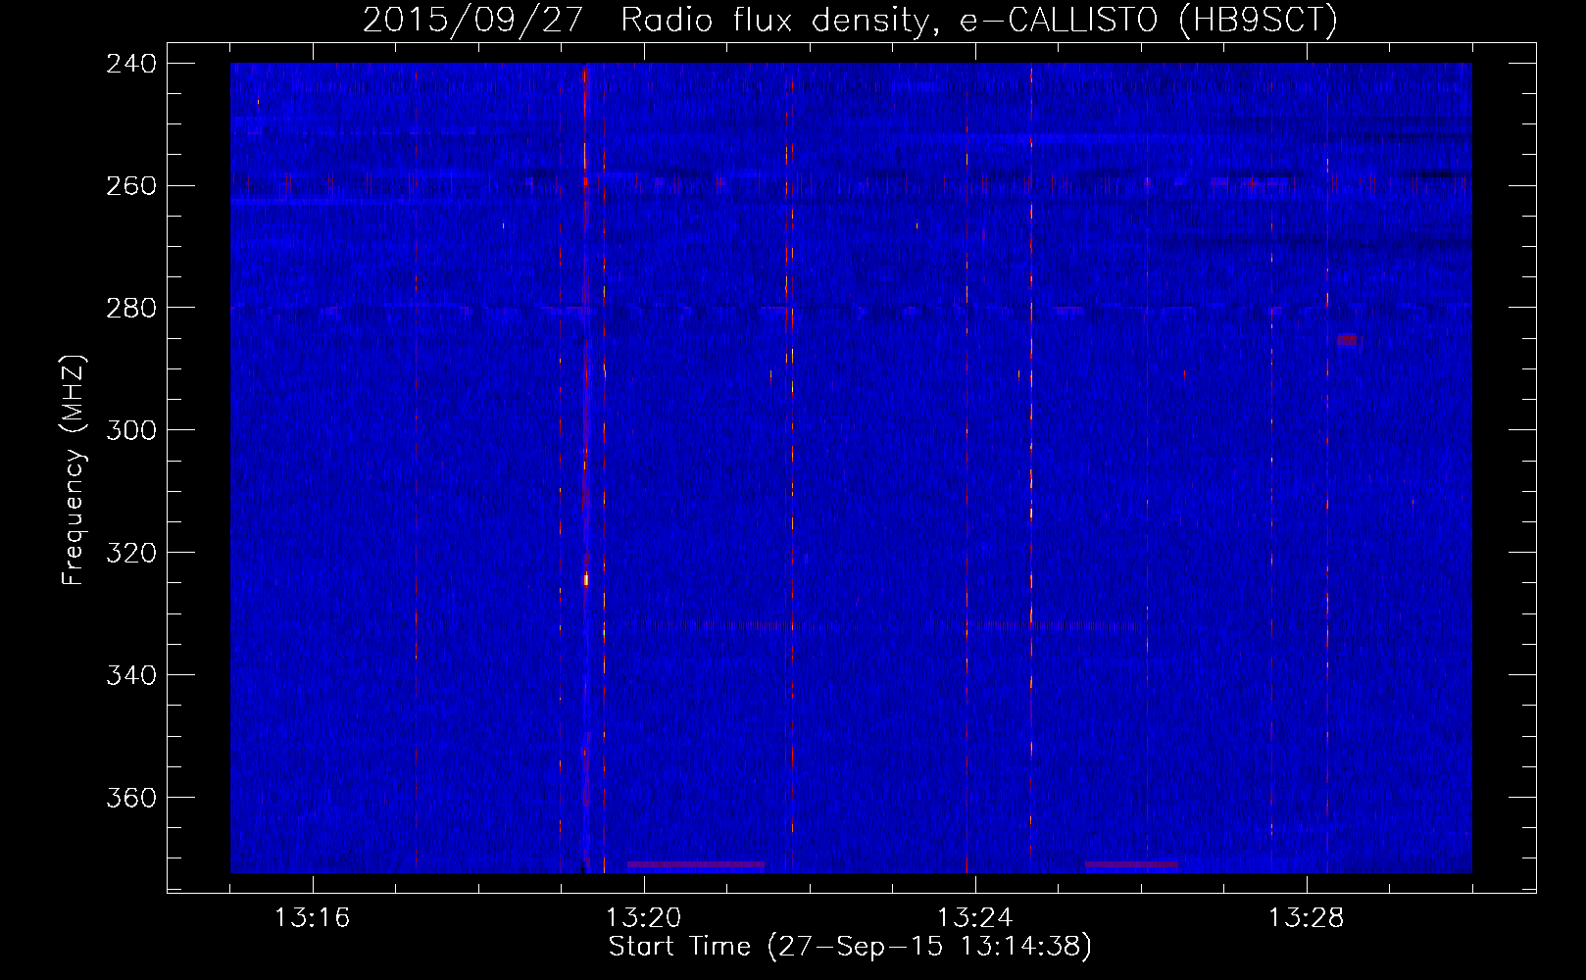
Task: Click the 'Start Time (27-Sep-15 13:14:38)' label
Action: pos(850,947)
